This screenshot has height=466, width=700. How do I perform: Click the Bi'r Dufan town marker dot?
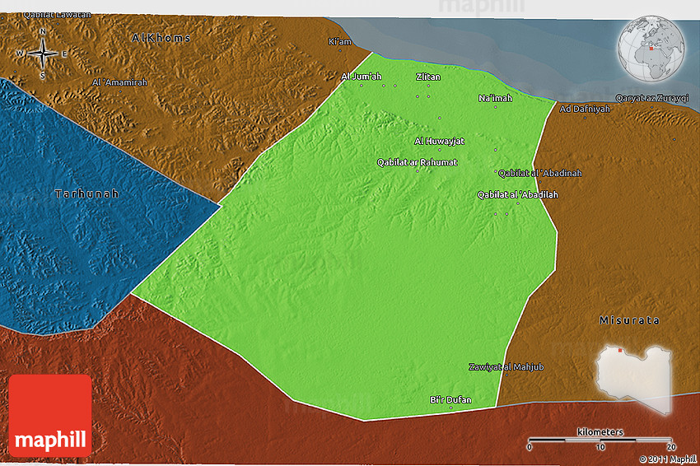tap(450, 408)
